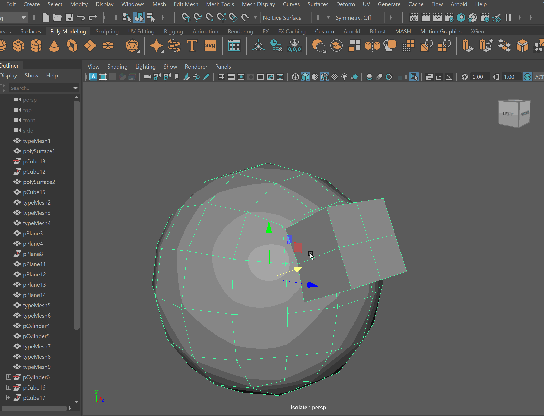Toggle wireframe on shaded display
544x416 pixels.
pyautogui.click(x=325, y=77)
